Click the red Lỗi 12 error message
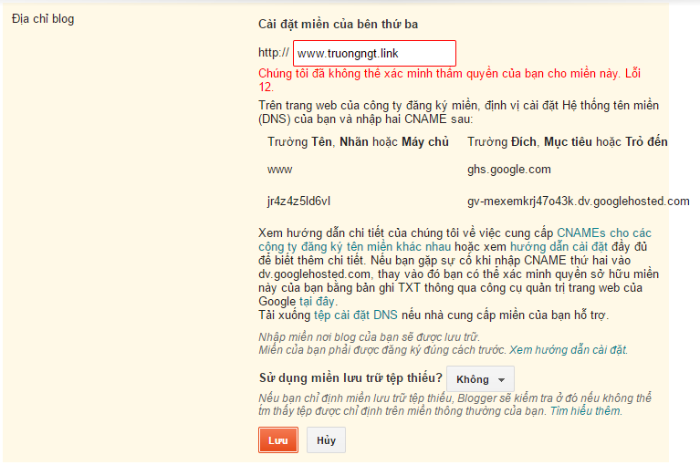This screenshot has width=700, height=465. click(450, 80)
